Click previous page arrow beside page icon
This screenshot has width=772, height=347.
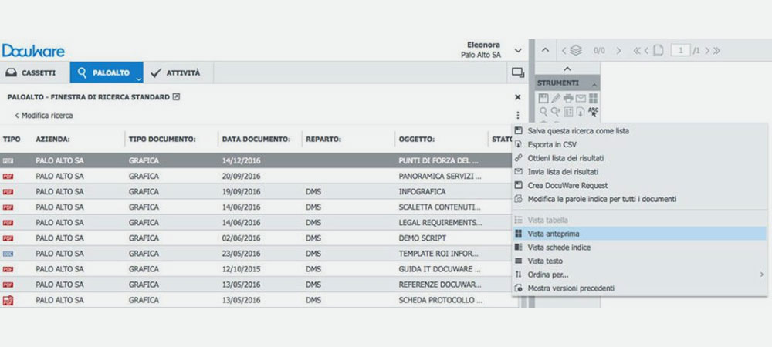coord(646,51)
